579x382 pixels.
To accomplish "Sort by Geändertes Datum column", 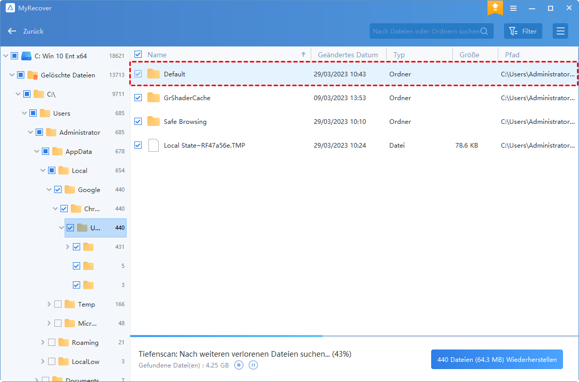I will (348, 55).
